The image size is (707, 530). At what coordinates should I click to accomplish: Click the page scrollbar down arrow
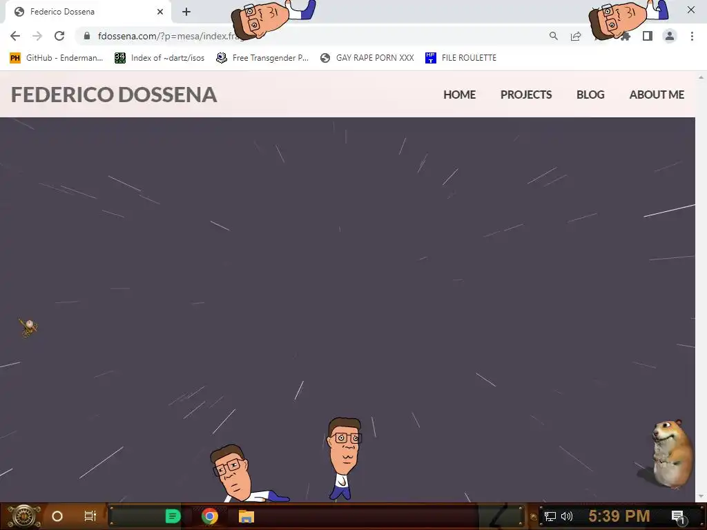pos(701,497)
